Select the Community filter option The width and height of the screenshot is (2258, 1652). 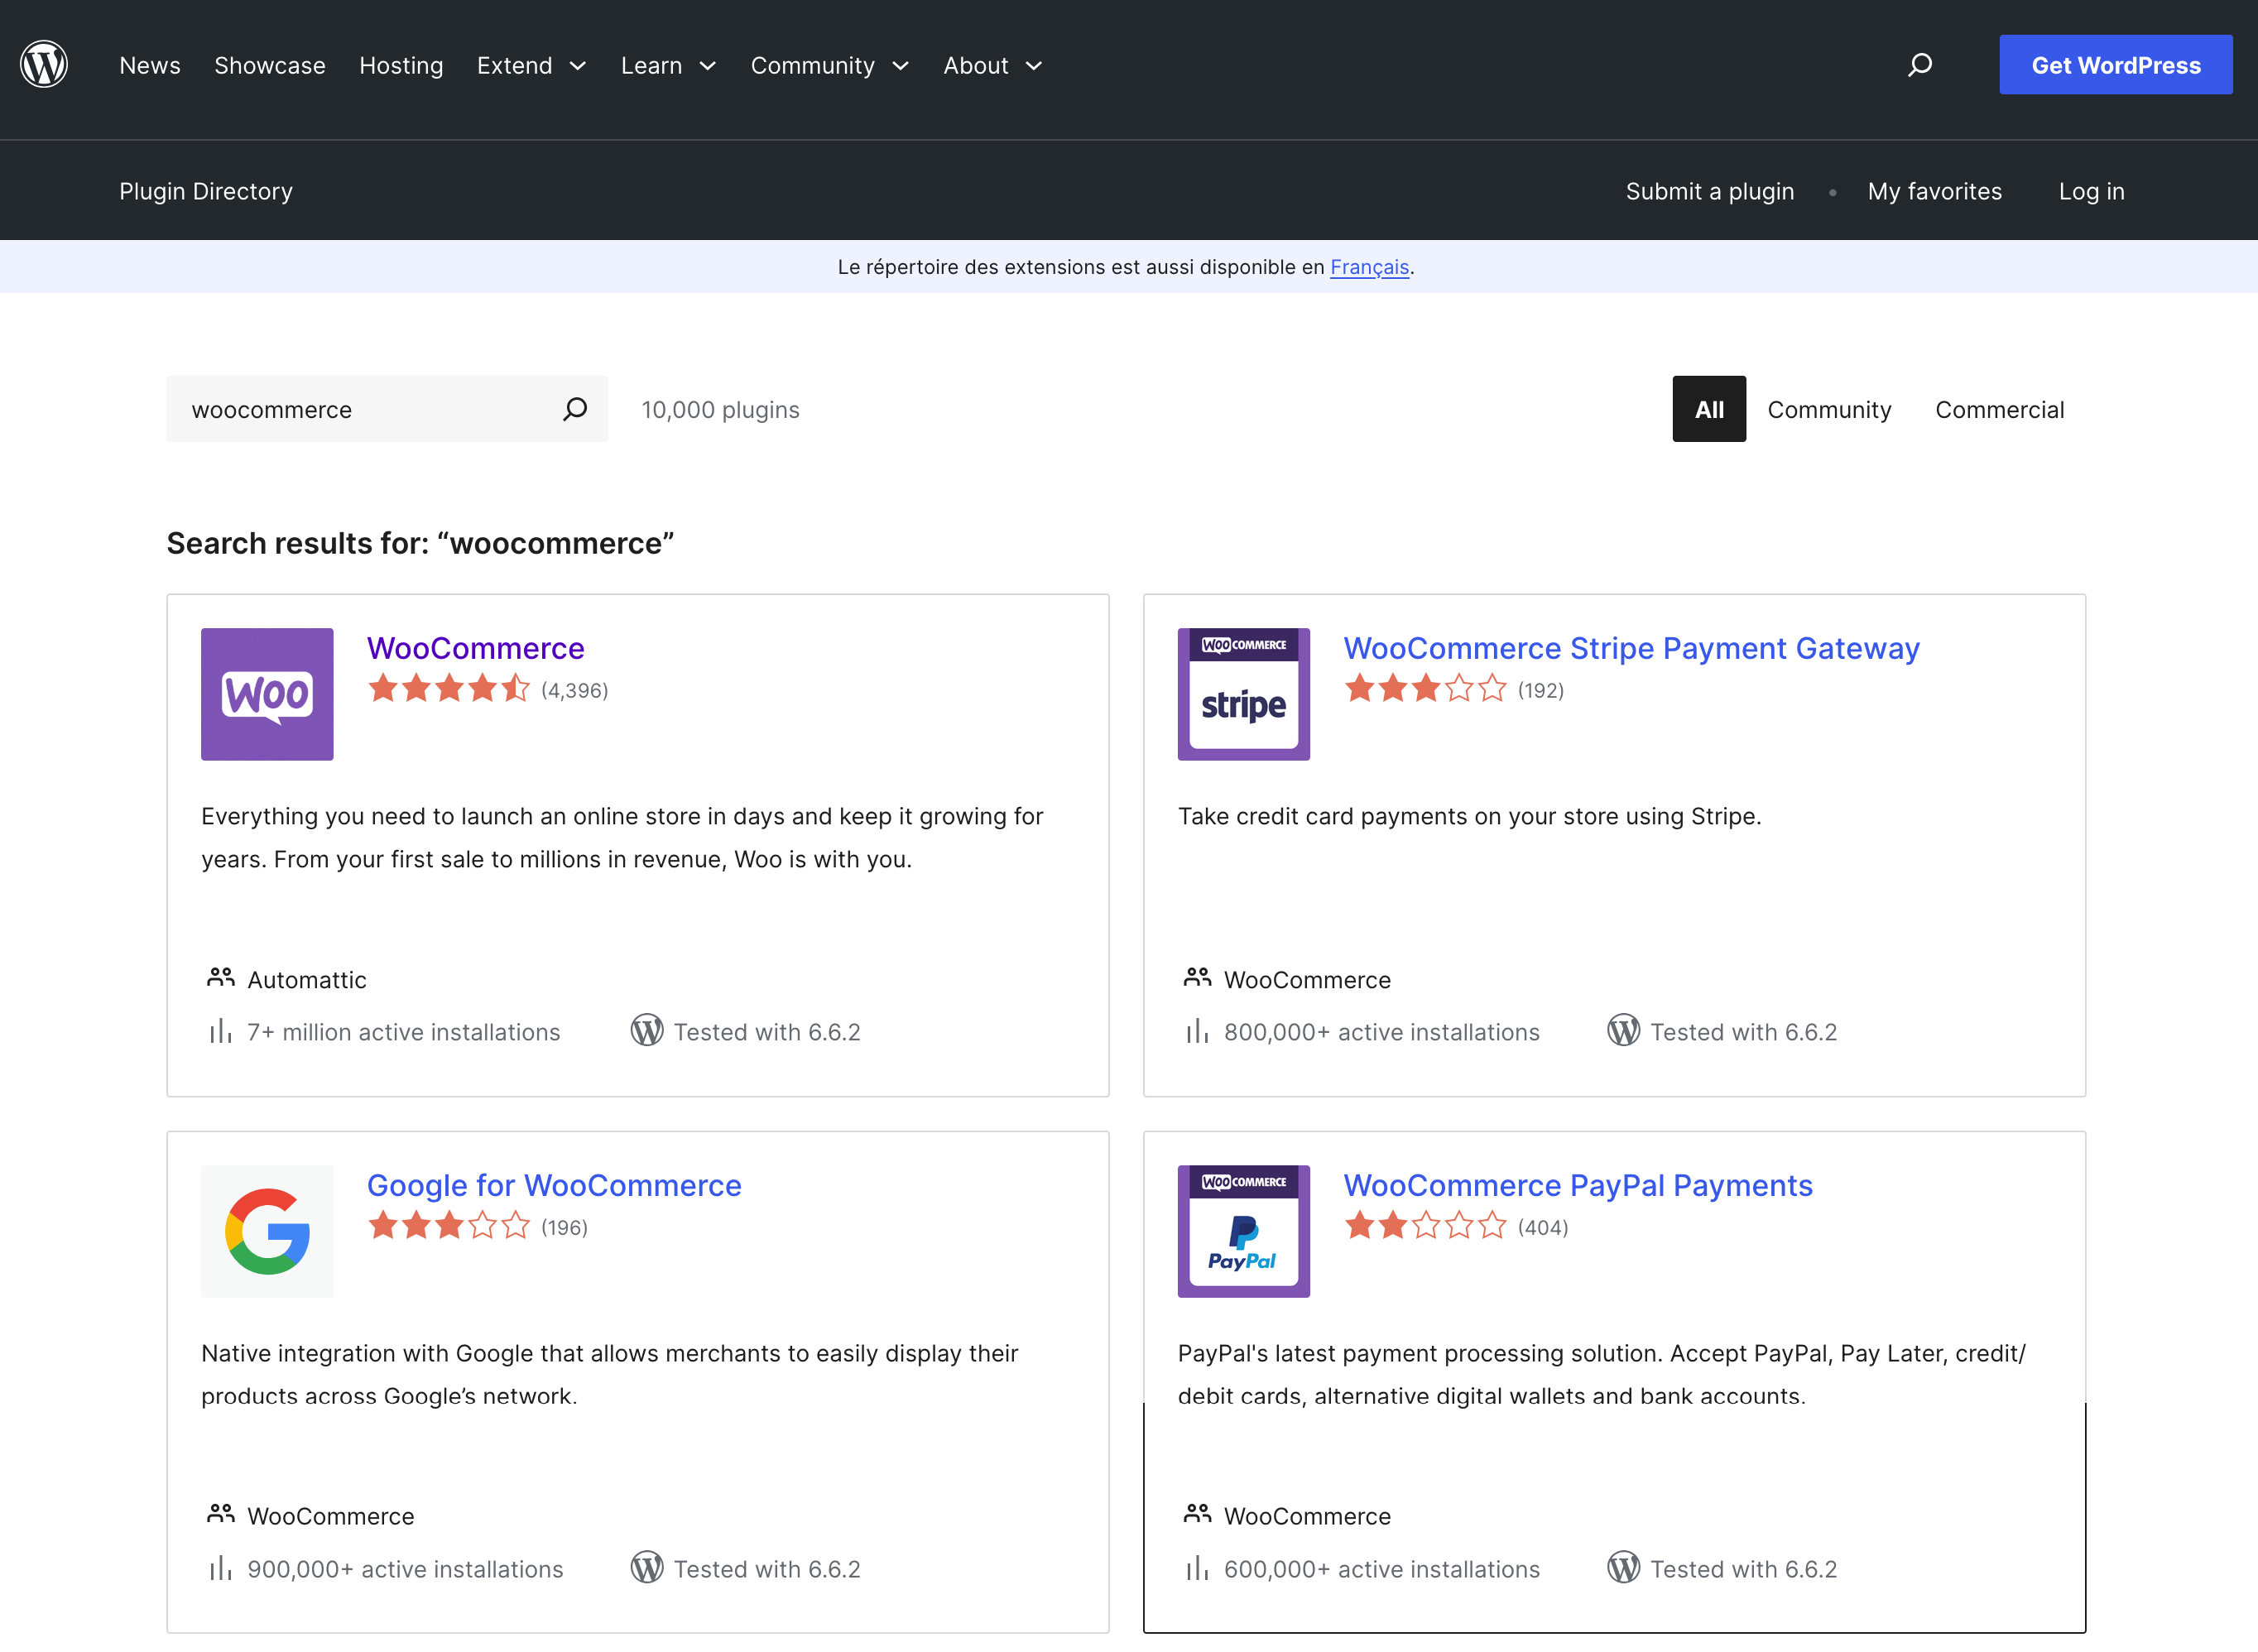pyautogui.click(x=1829, y=409)
